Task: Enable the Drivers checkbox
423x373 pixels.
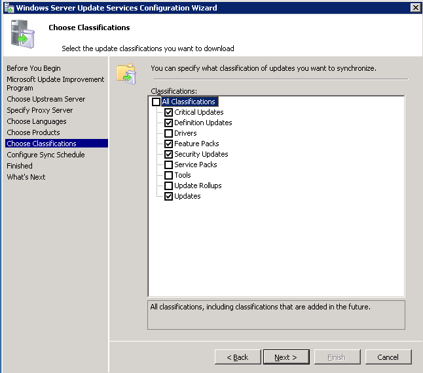Action: coord(168,134)
